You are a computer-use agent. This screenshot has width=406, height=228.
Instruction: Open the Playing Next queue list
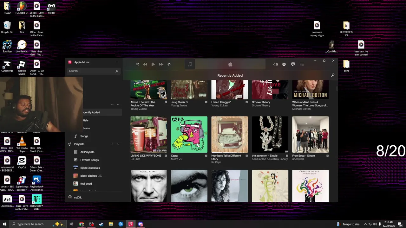click(x=302, y=64)
